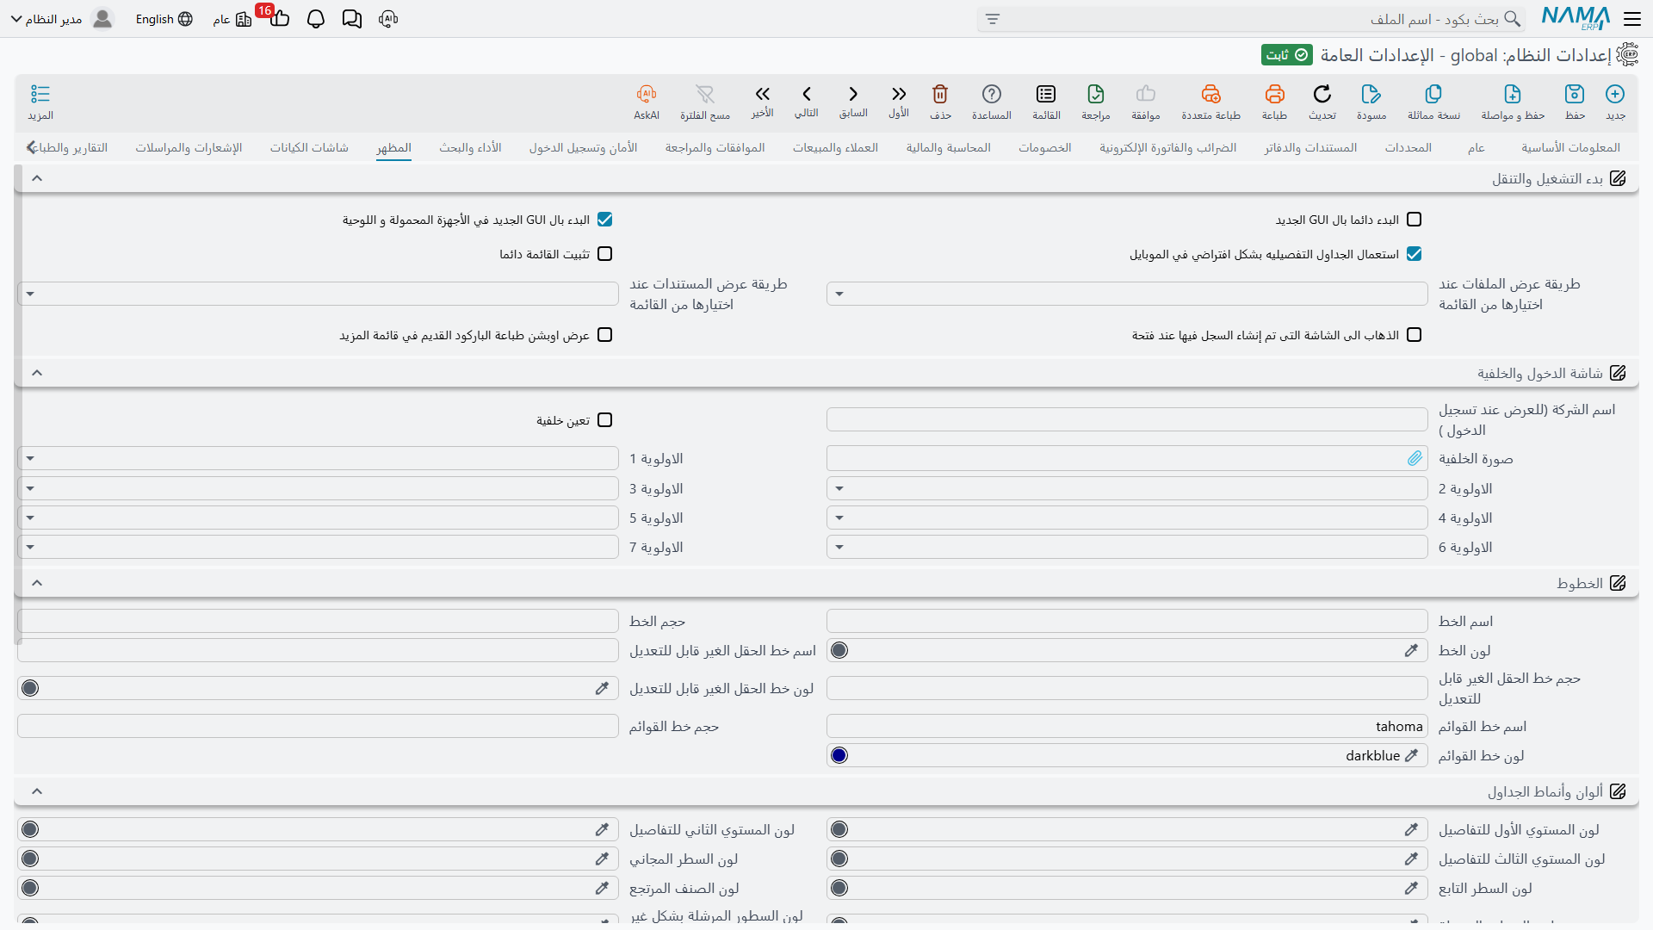Viewport: 1653px width, 930px height.
Task: Enable البدء دائما بال GUI الجديد checkbox
Action: coord(1414,220)
